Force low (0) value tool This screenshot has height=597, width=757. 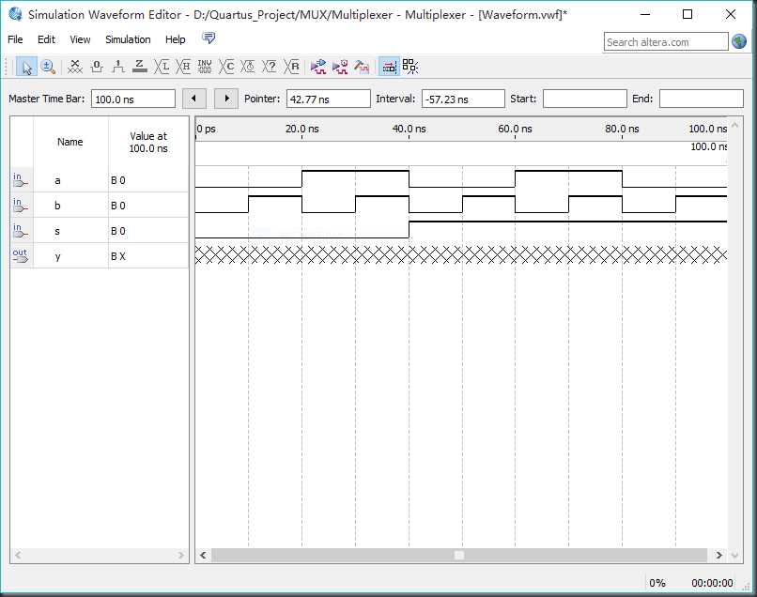[97, 67]
